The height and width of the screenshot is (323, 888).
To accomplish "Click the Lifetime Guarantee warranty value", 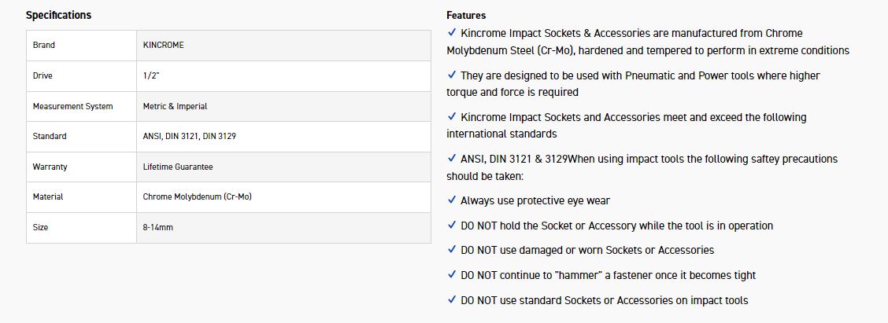I will point(177,167).
